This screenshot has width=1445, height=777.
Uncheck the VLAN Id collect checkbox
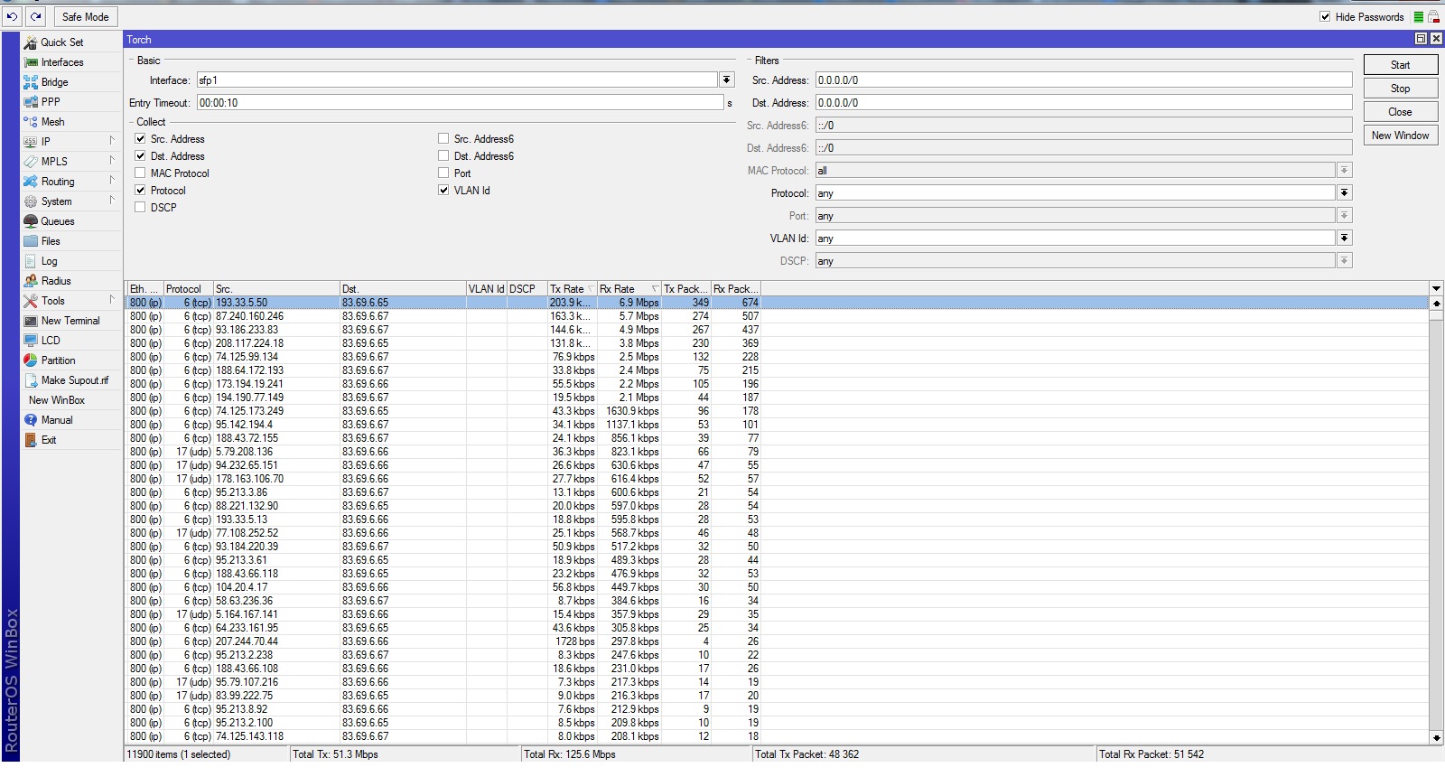(443, 191)
